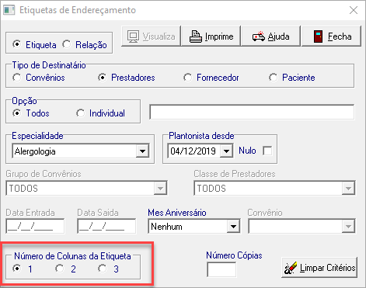Viewport: 366px width, 288px height.
Task: Close the Etiquetas de Endereçamento window
Action: click(x=354, y=10)
